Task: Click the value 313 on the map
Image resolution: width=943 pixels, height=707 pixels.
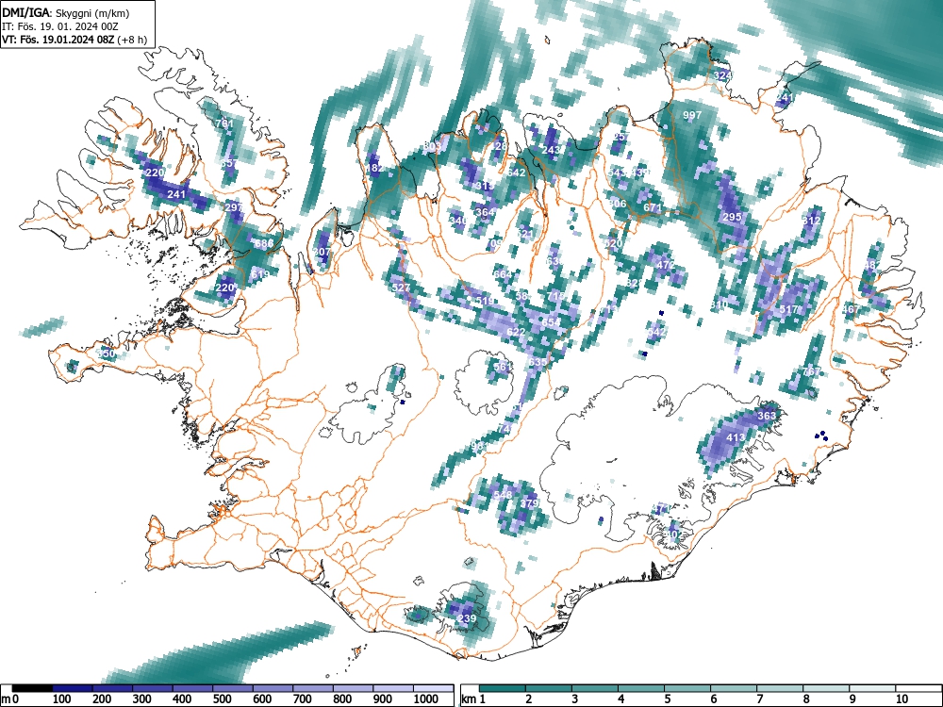Action: 485,186
